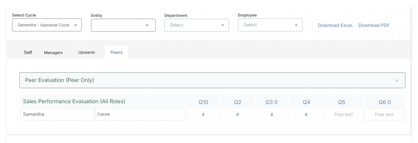Switch to the Self tab
Image resolution: width=418 pixels, height=143 pixels.
[x=28, y=52]
